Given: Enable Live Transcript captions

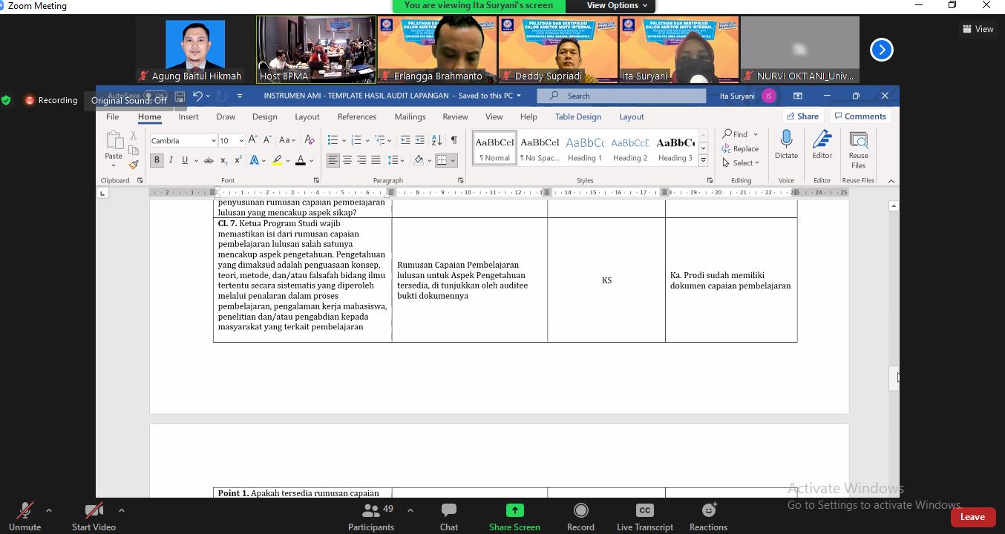Looking at the screenshot, I should [645, 516].
